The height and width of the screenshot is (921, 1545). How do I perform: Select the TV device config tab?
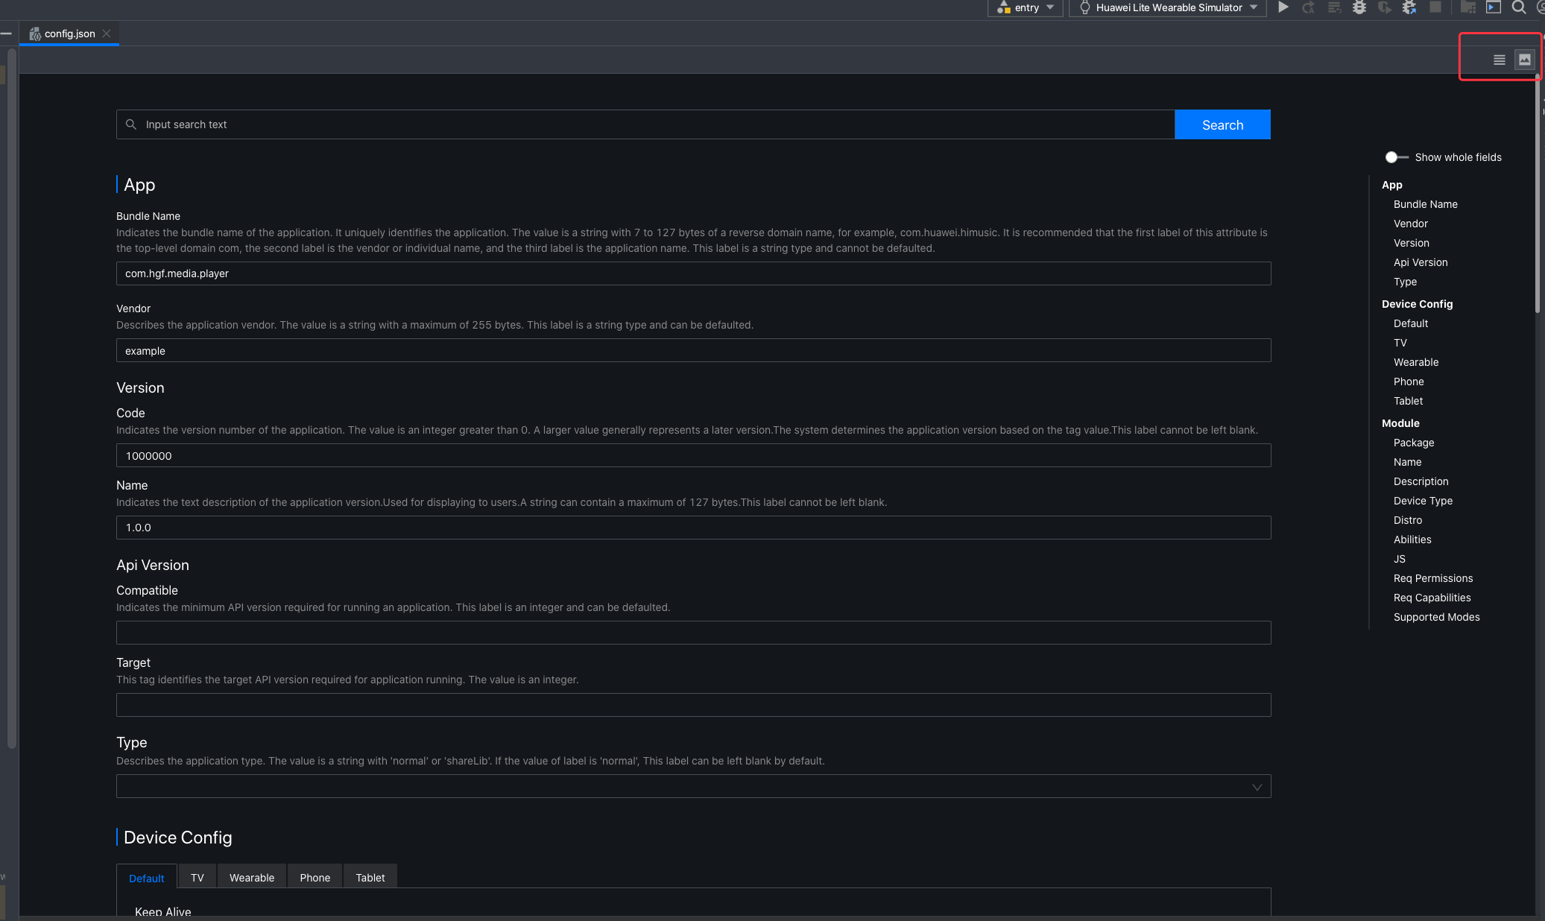coord(197,878)
